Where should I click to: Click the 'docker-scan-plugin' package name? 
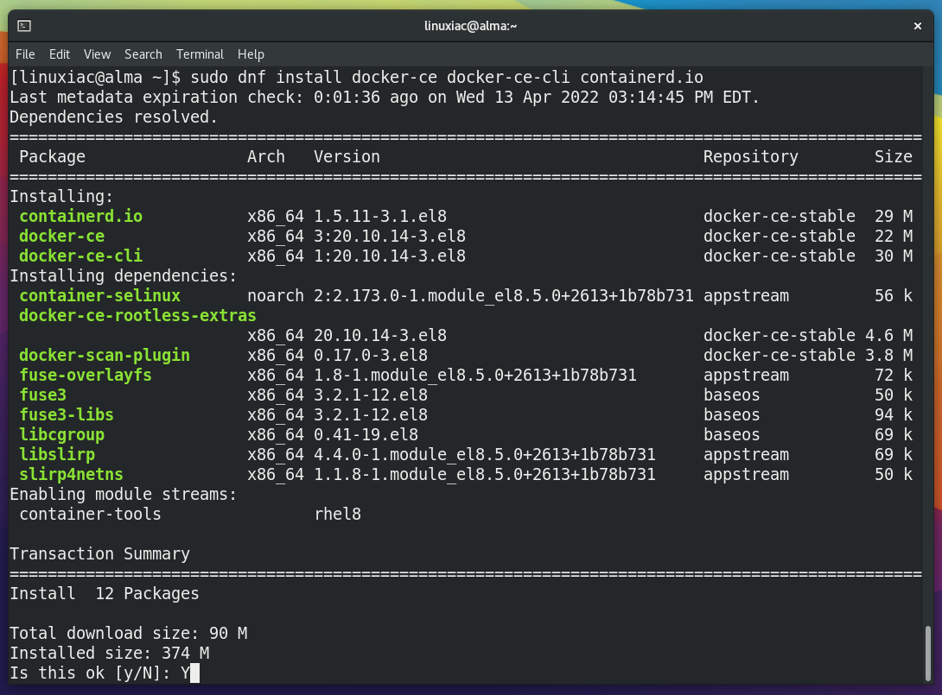pyautogui.click(x=105, y=355)
